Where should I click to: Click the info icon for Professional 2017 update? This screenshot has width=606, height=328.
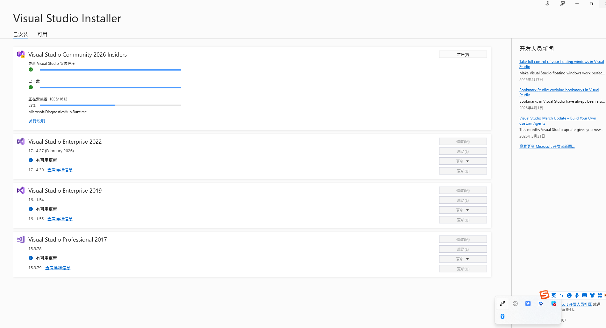tap(31, 258)
